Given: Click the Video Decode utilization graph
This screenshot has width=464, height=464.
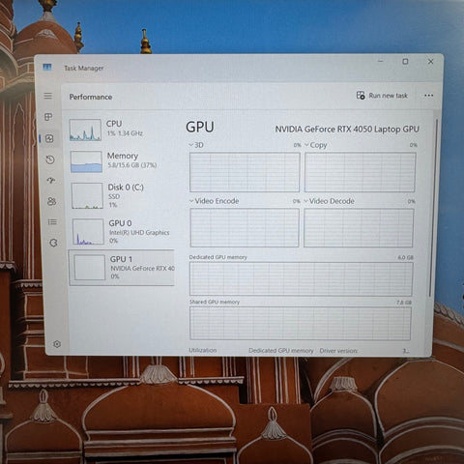Looking at the screenshot, I should pyautogui.click(x=359, y=228).
